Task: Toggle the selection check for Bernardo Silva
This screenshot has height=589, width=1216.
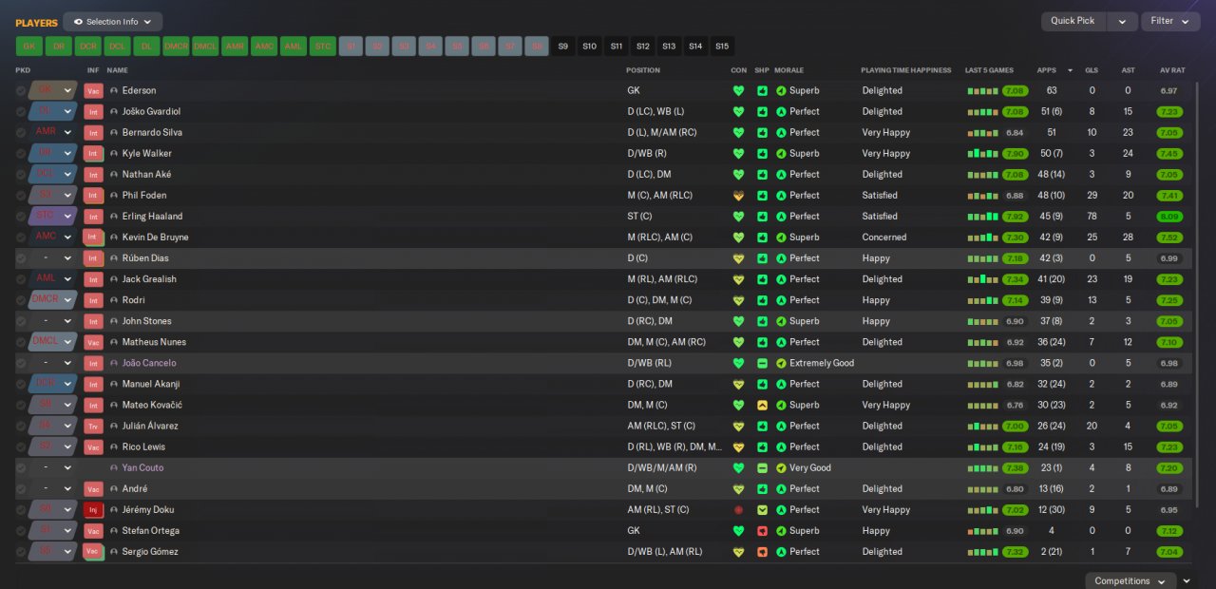Action: point(21,133)
